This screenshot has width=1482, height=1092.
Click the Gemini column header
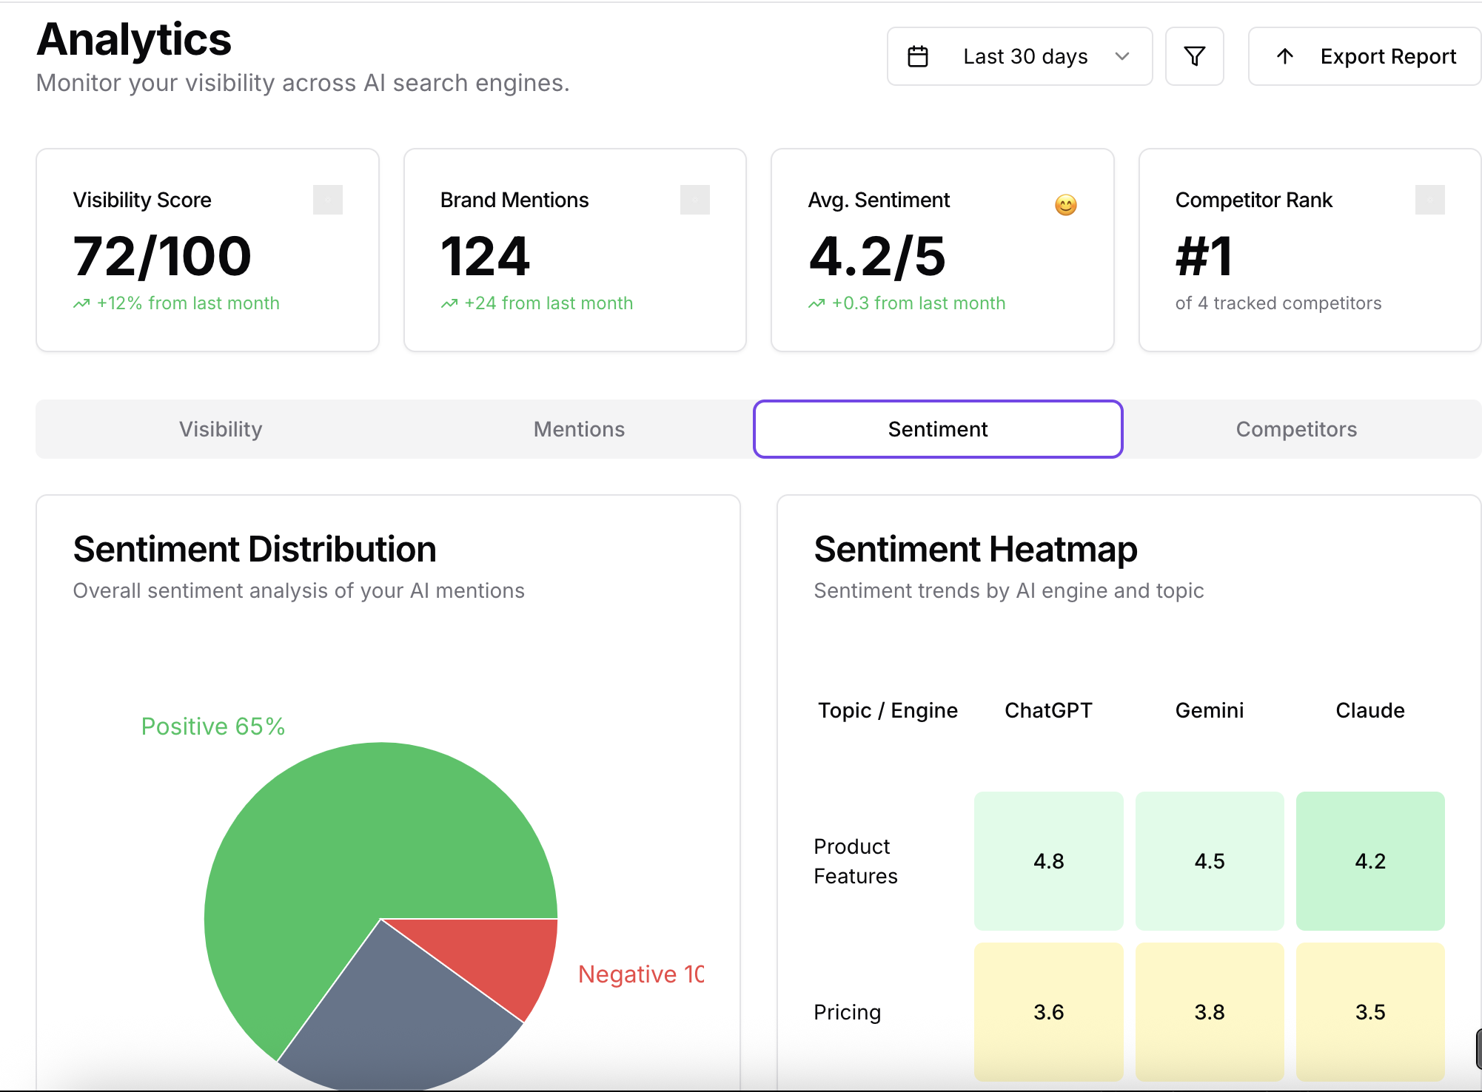point(1209,710)
